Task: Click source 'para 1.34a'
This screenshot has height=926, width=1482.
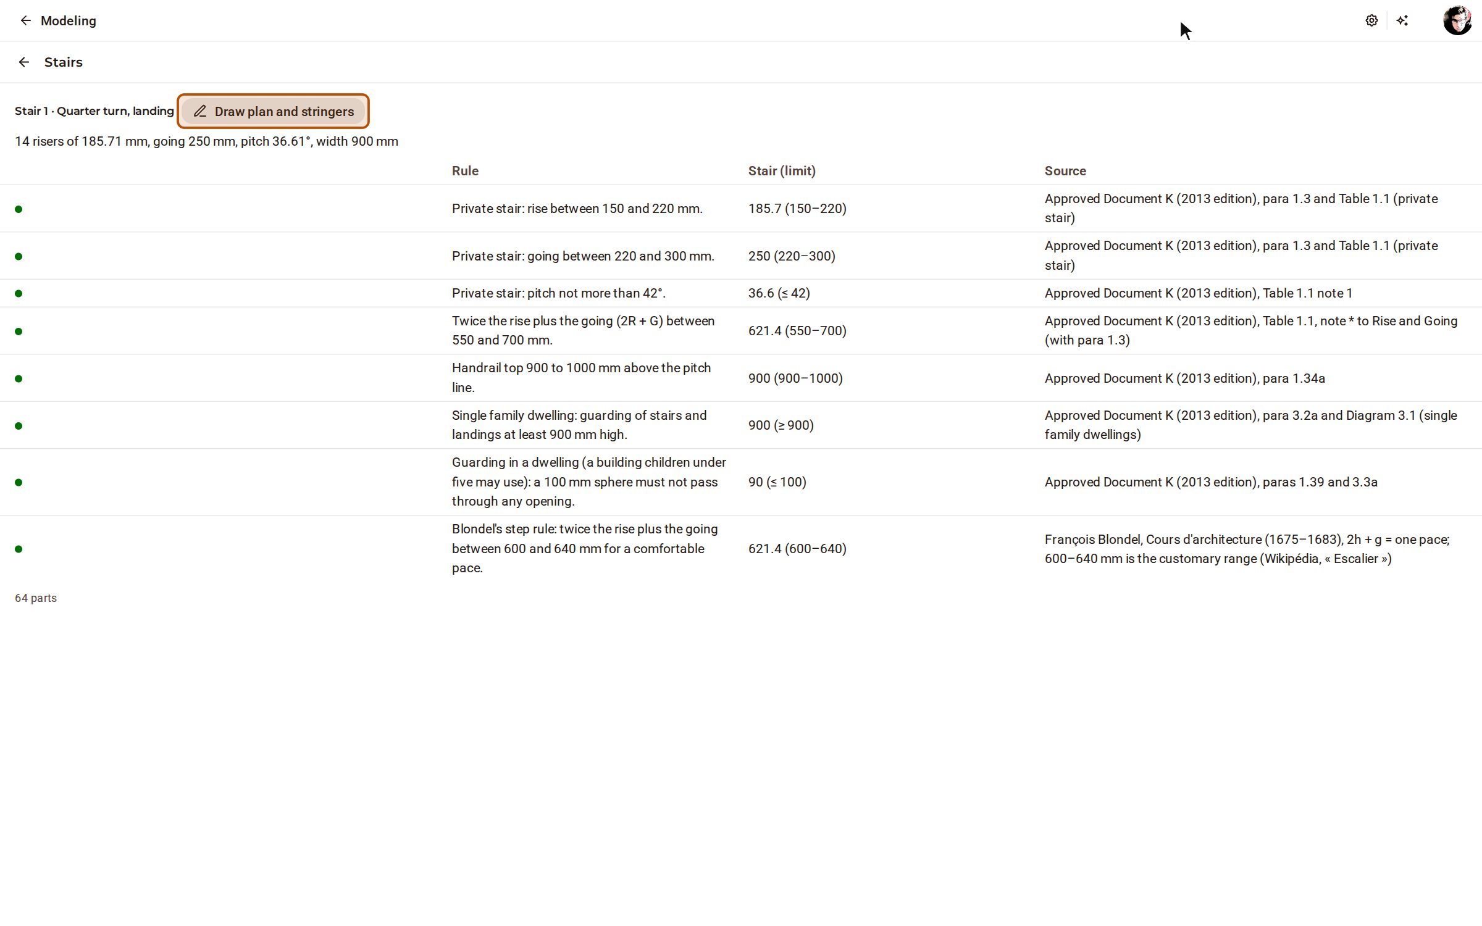Action: coord(1294,378)
